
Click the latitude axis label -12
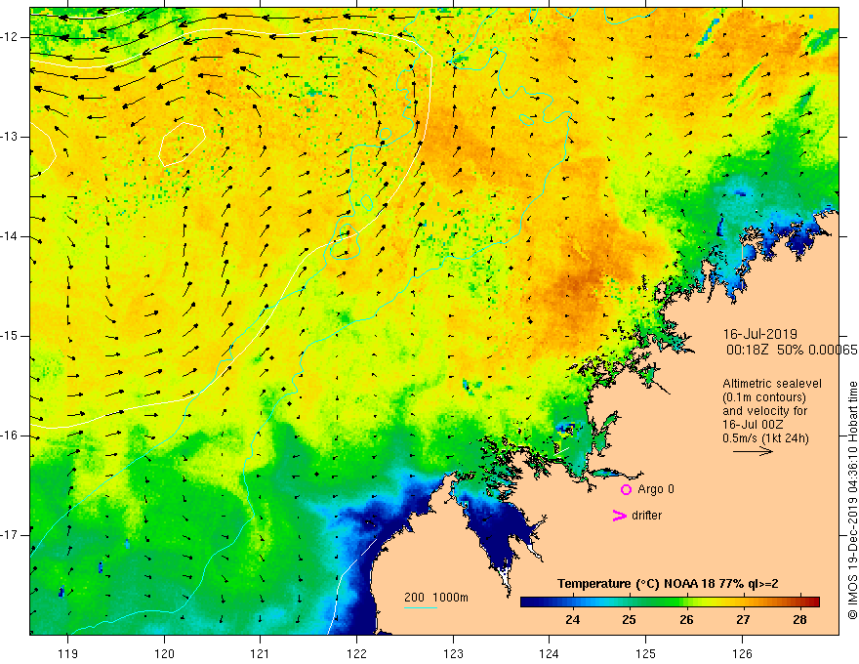coord(10,37)
